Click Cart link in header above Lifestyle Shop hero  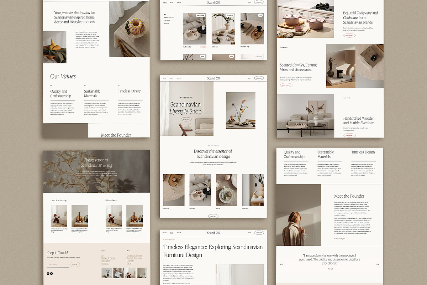pyautogui.click(x=249, y=78)
